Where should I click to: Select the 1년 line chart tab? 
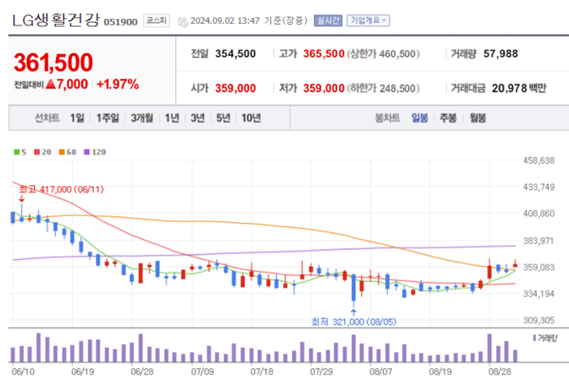click(172, 118)
